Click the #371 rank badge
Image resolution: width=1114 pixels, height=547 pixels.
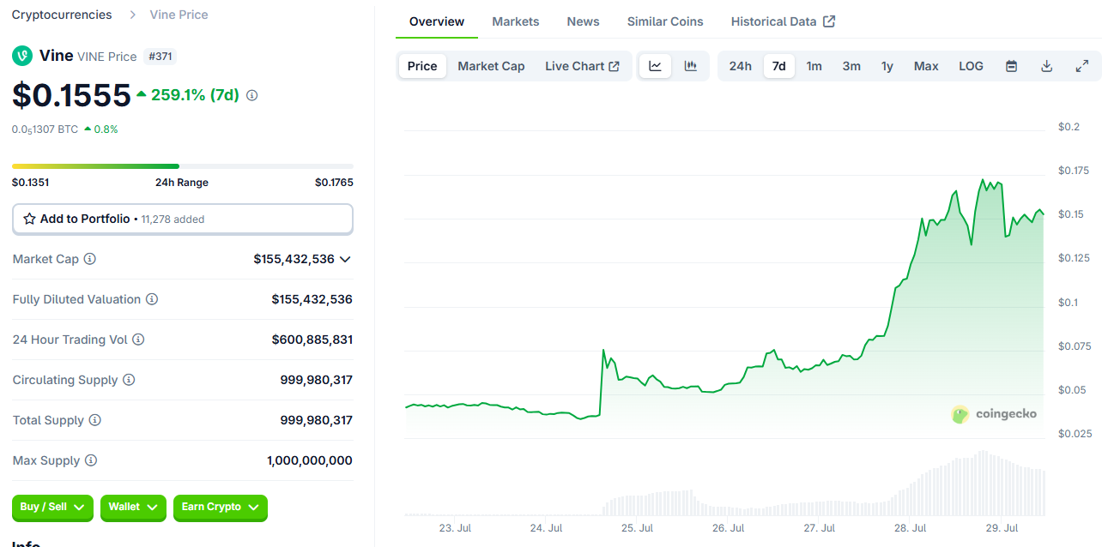point(160,57)
